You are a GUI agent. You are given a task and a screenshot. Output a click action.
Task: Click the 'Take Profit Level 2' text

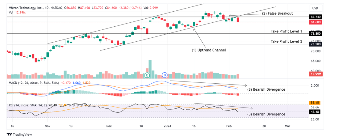[x=286, y=41]
